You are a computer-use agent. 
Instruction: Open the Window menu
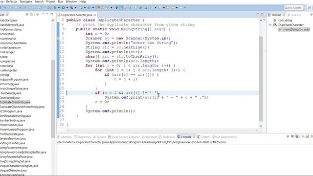tap(71, 1)
